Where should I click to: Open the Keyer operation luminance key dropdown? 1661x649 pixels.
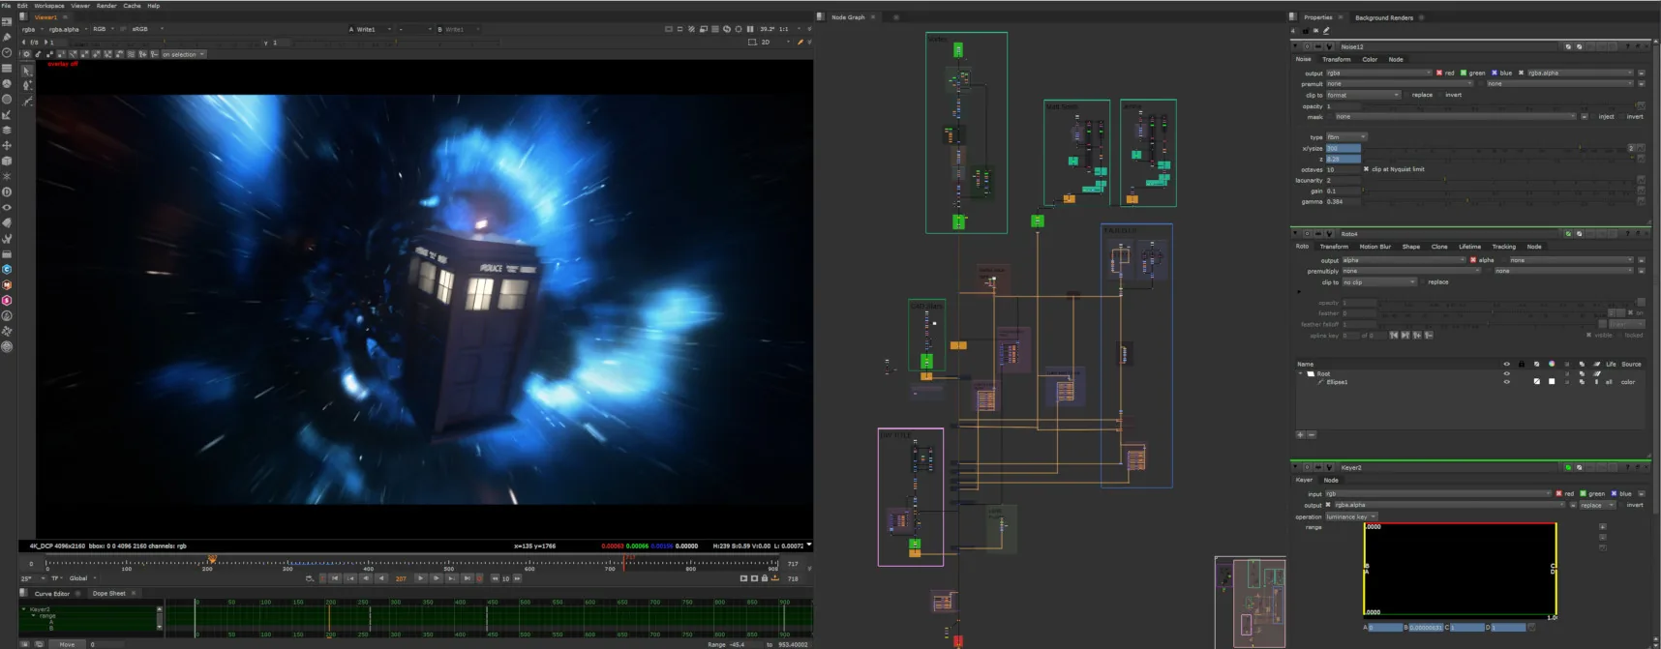1351,516
